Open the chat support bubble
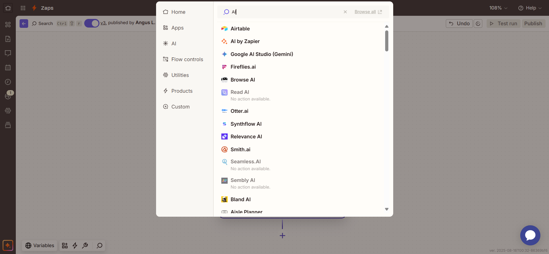 [x=530, y=235]
